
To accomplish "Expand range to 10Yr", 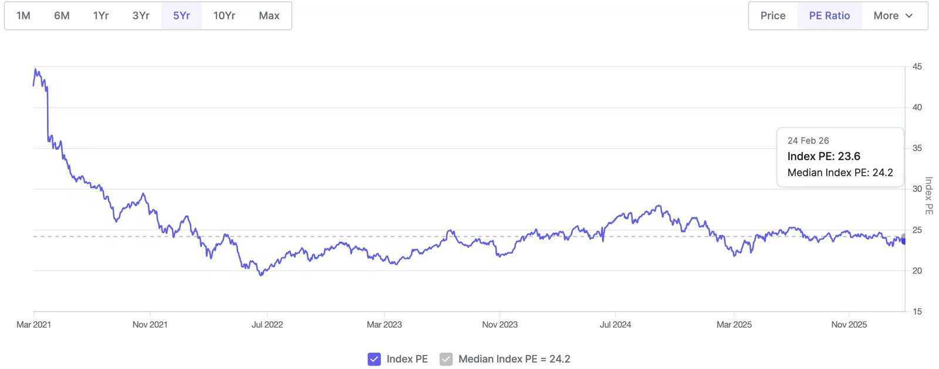I will [x=224, y=16].
